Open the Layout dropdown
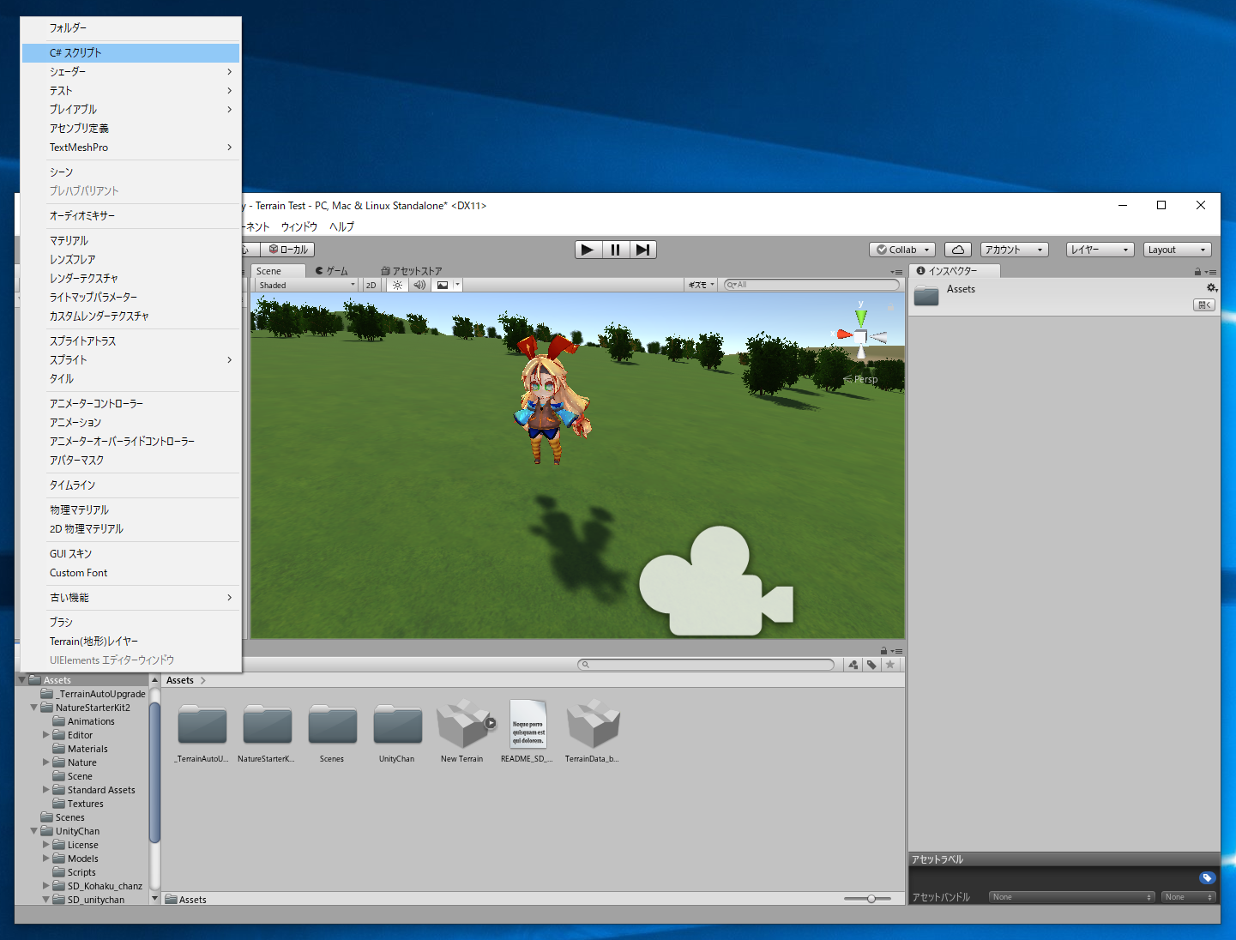This screenshot has height=940, width=1236. [x=1178, y=250]
